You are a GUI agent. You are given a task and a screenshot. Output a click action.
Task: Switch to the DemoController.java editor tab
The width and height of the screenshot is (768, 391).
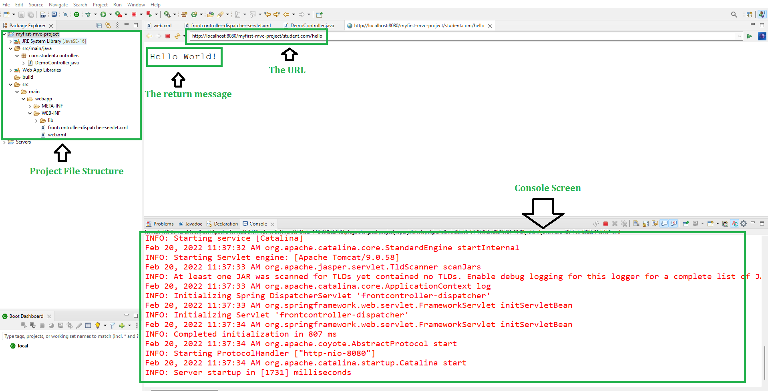click(312, 25)
